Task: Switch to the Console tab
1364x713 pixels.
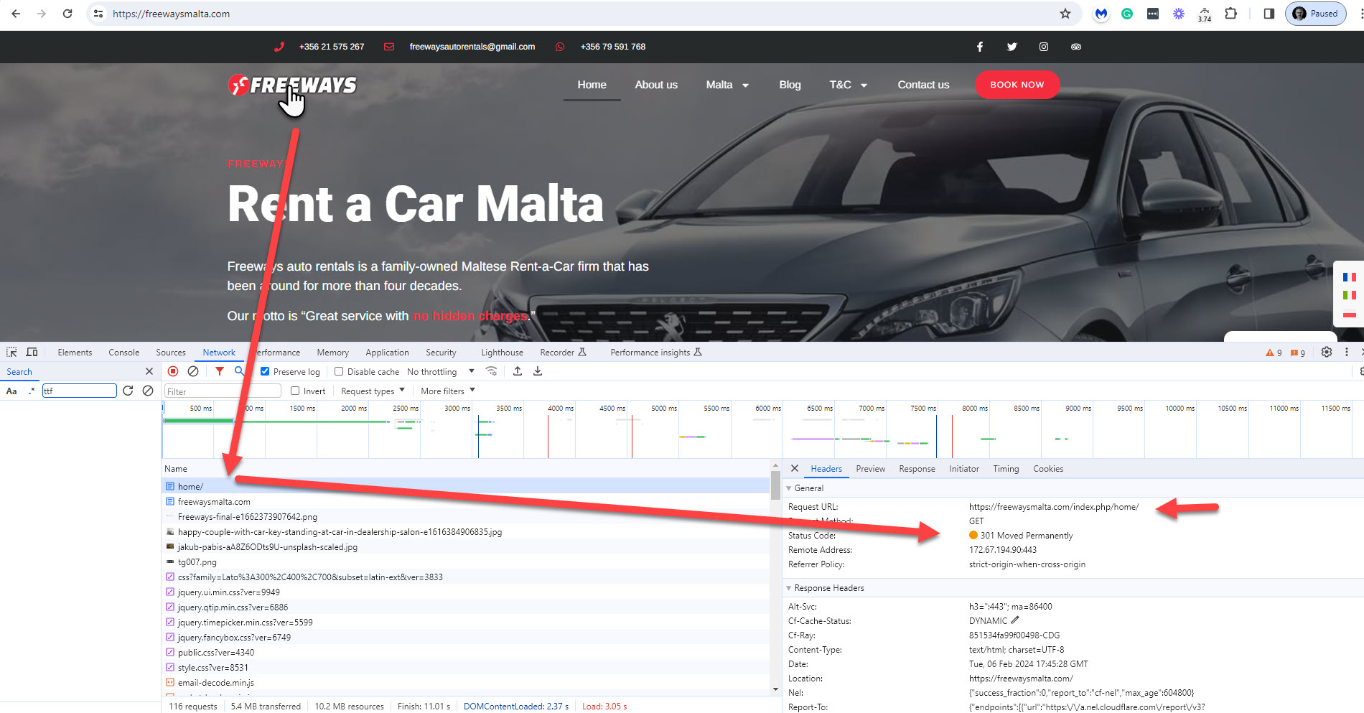Action: [x=124, y=352]
